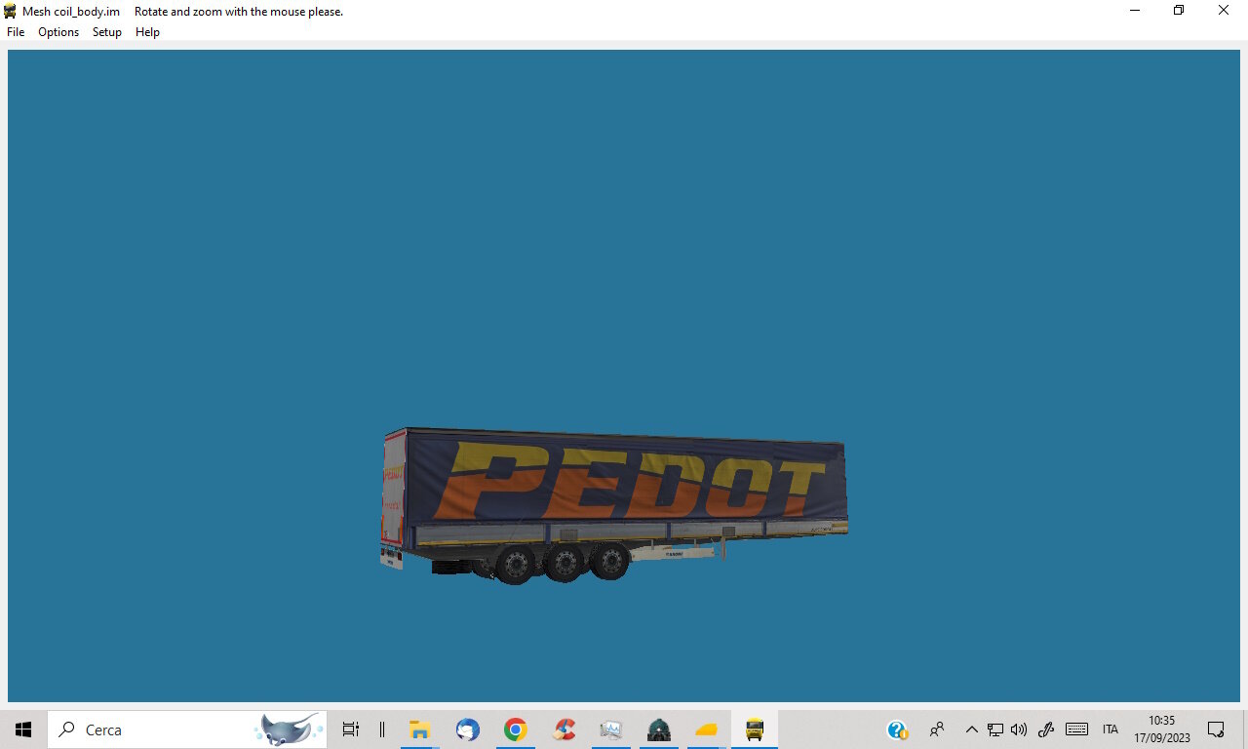Switch the ITA input language indicator
Image resolution: width=1248 pixels, height=749 pixels.
click(1111, 729)
